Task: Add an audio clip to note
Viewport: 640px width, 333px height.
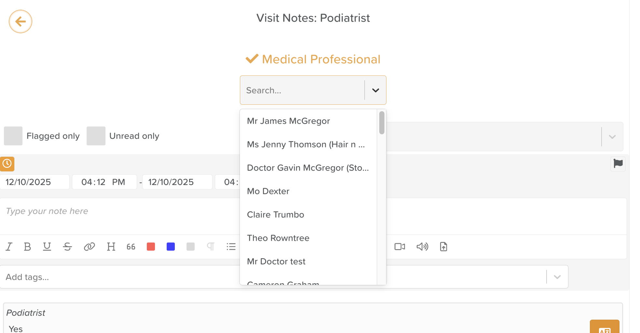Action: (x=422, y=247)
